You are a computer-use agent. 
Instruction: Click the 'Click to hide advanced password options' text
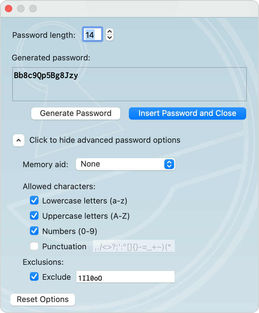pos(105,140)
